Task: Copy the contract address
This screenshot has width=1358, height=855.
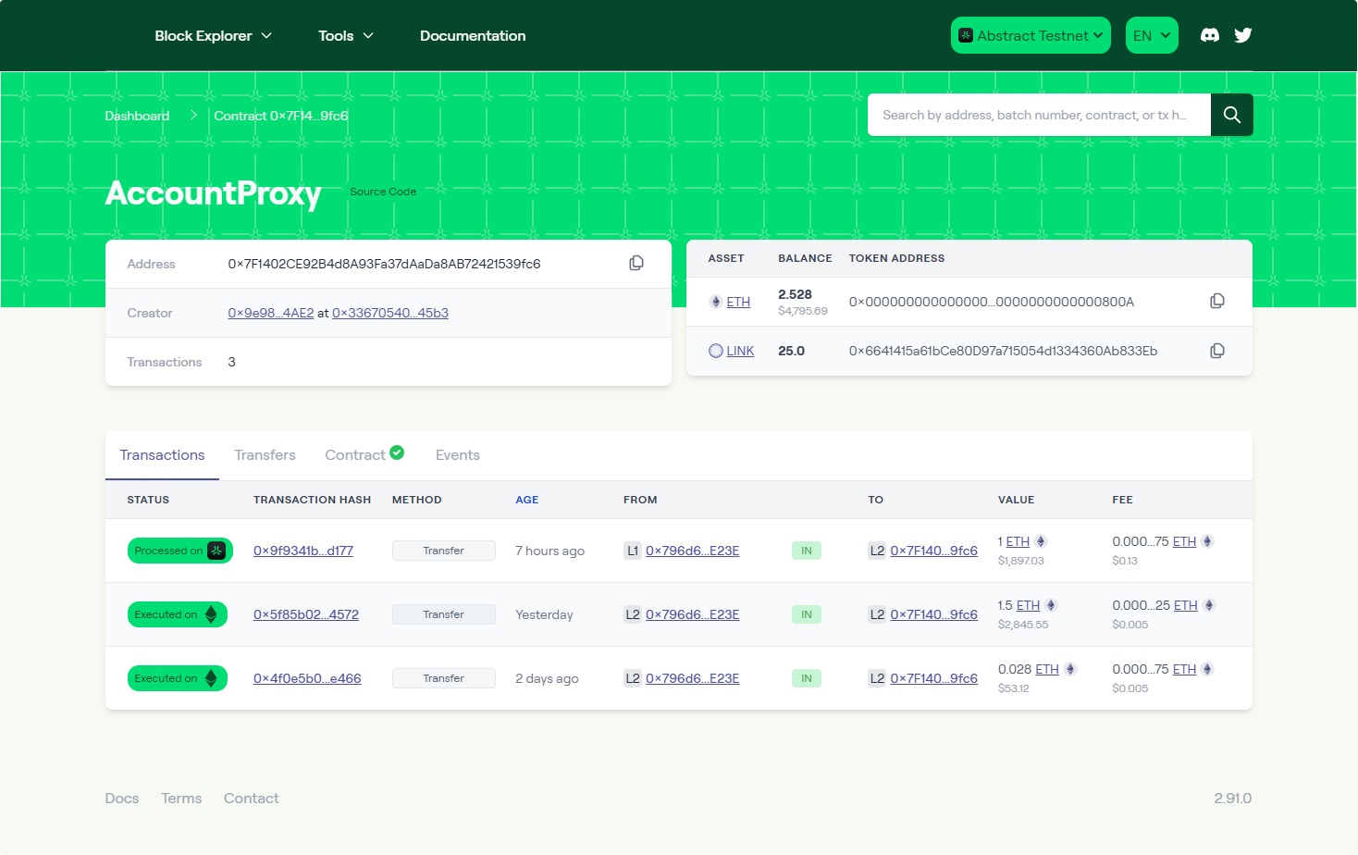Action: pyautogui.click(x=636, y=264)
